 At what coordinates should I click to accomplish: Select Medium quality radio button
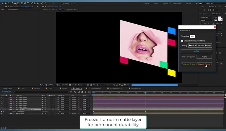coord(196,45)
